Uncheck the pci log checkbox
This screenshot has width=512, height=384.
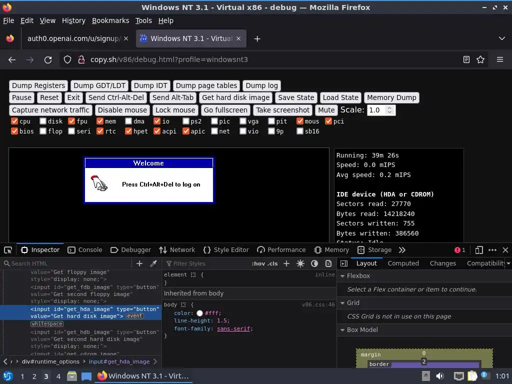point(328,121)
